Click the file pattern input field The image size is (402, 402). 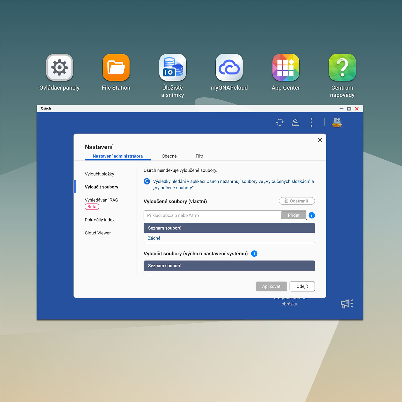pos(212,215)
